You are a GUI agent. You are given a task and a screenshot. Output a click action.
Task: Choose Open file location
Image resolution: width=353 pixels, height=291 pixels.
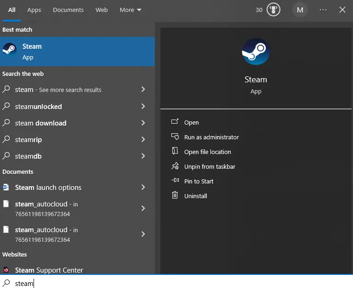(208, 152)
